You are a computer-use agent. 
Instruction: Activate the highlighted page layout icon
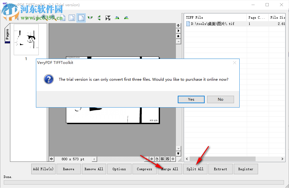pyautogui.click(x=81, y=18)
